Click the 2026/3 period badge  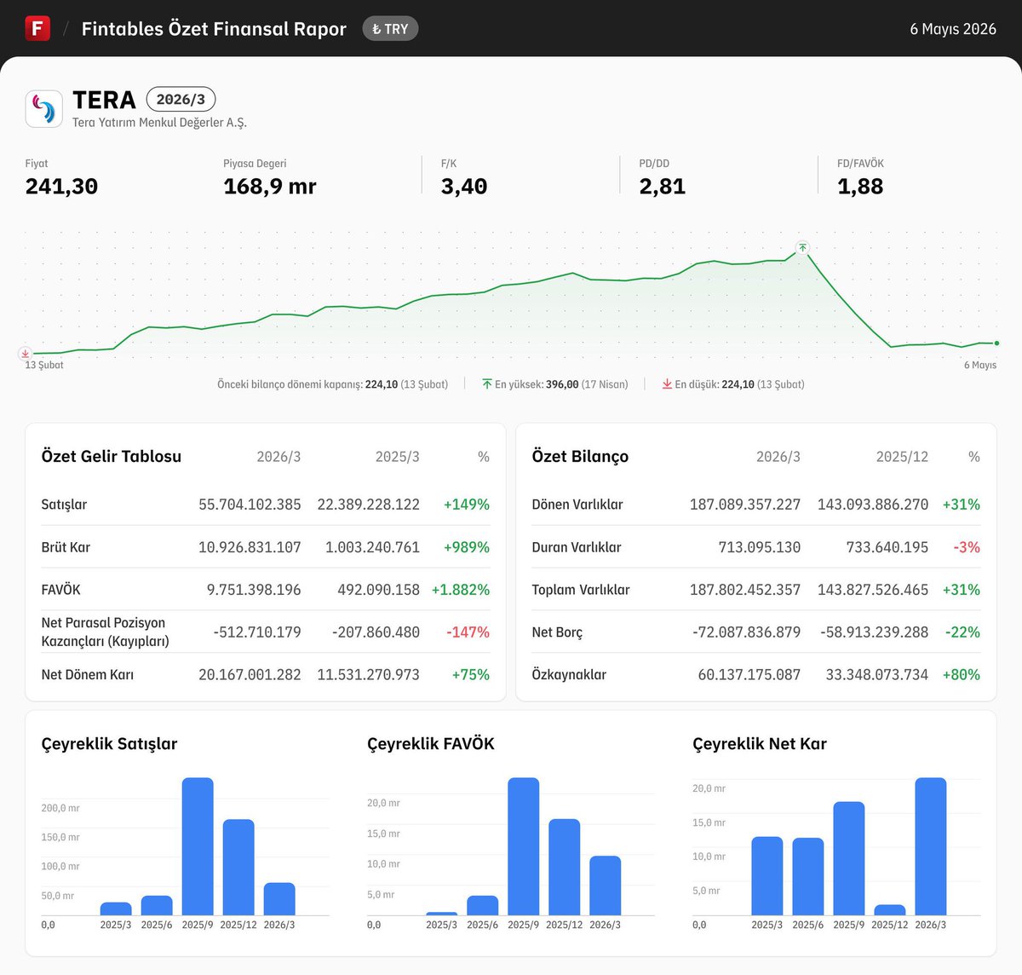181,100
